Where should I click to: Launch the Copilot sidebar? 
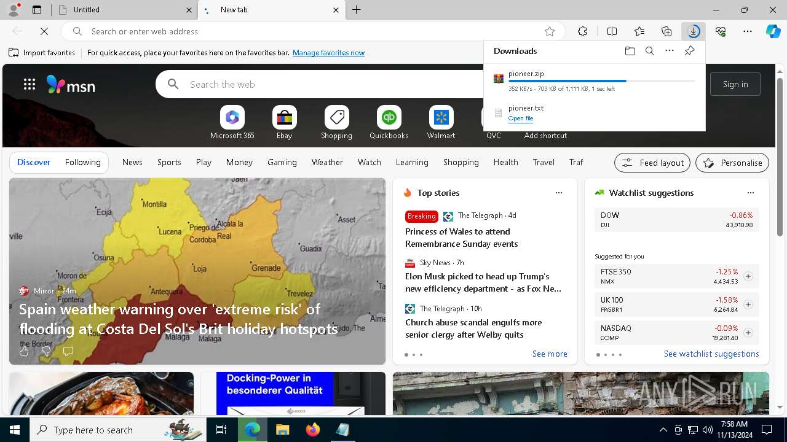point(773,31)
